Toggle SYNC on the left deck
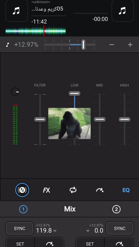This screenshot has width=139, height=247. point(20,228)
